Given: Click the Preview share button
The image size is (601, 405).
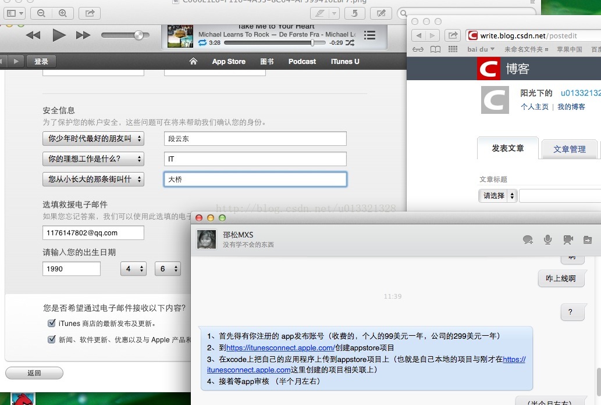Looking at the screenshot, I should pos(90,13).
